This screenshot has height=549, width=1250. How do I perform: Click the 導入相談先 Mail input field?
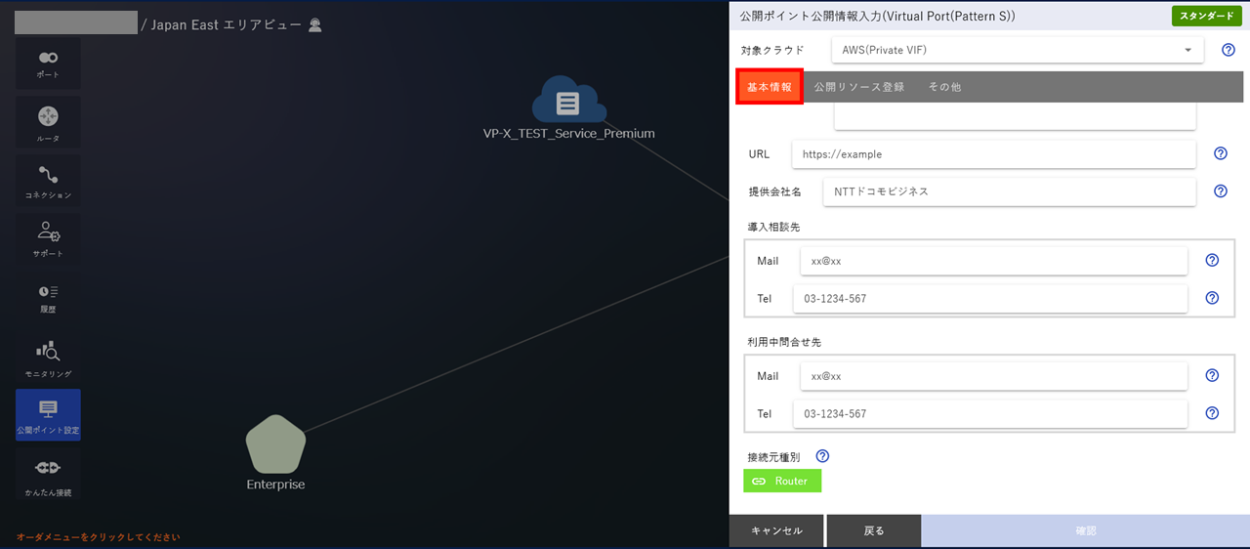pos(993,261)
